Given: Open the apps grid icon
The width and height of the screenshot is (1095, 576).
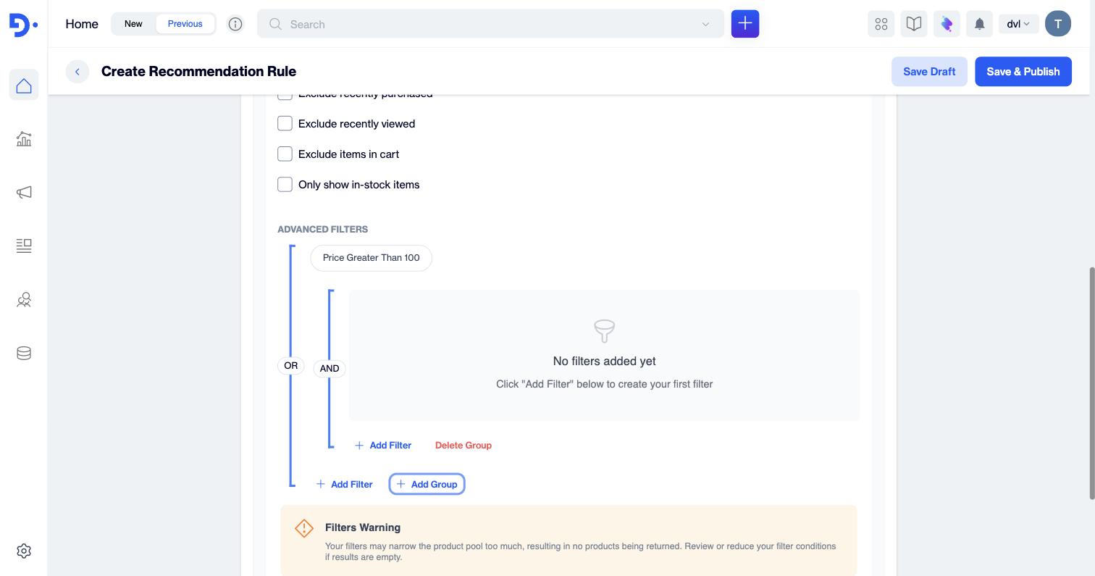Looking at the screenshot, I should pos(881,24).
